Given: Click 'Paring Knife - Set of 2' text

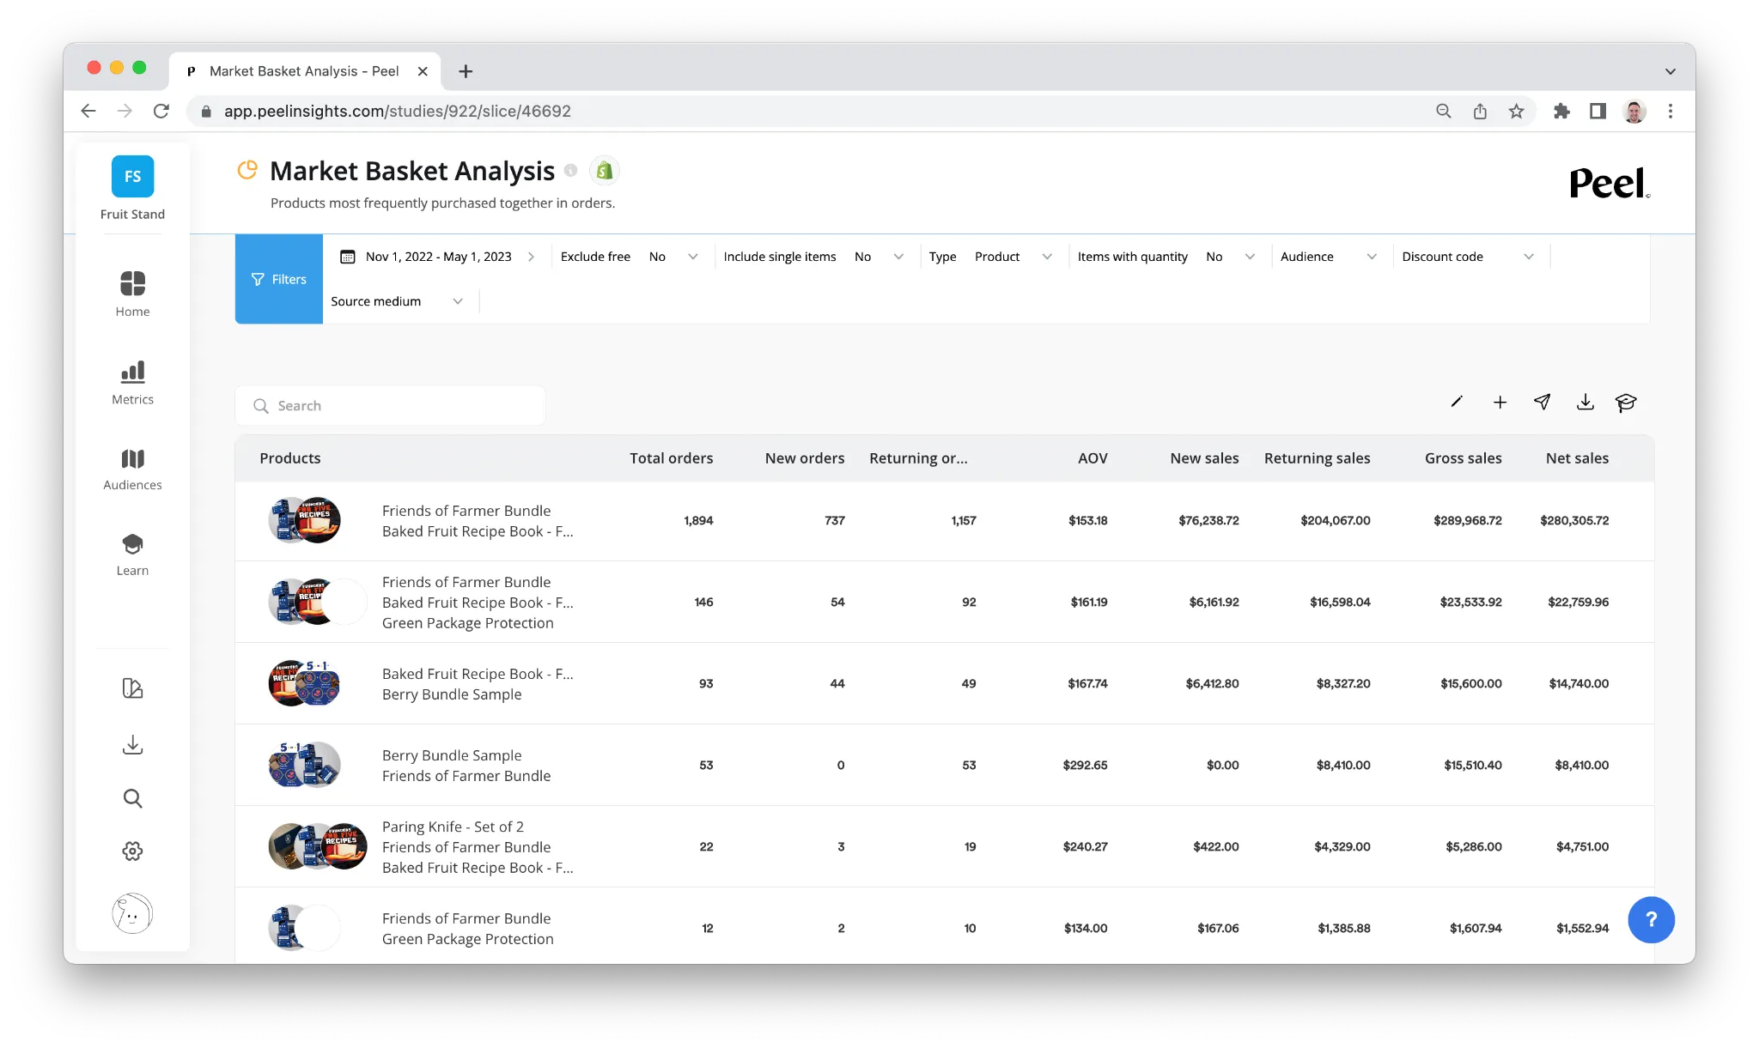Looking at the screenshot, I should (x=453, y=827).
